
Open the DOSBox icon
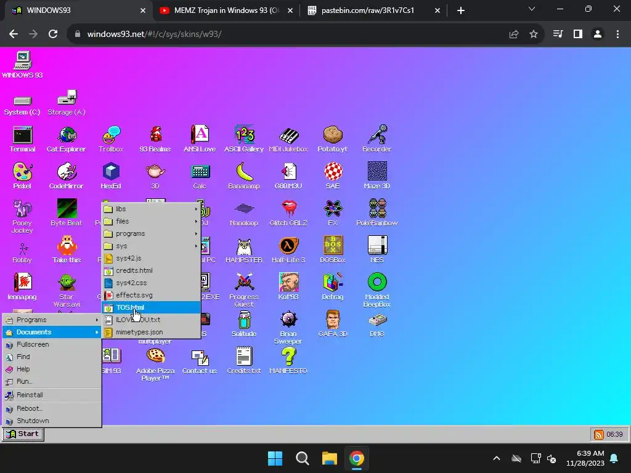click(x=332, y=250)
